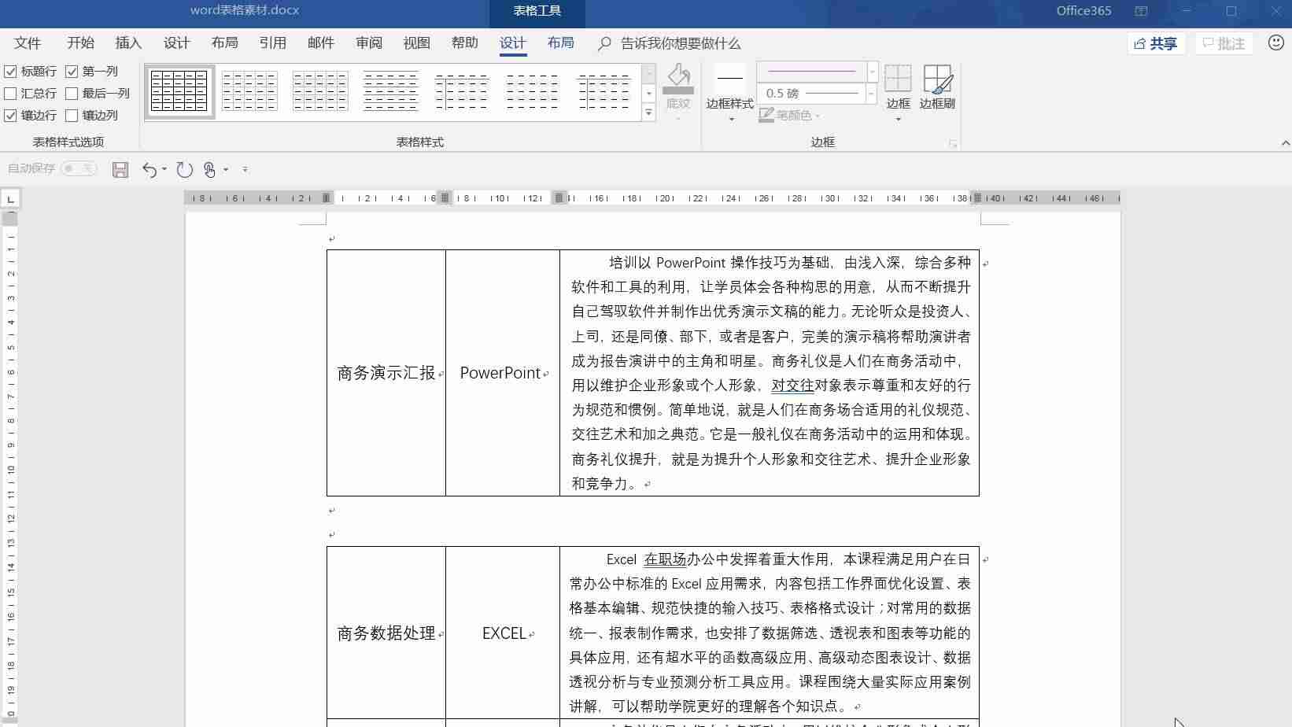
Task: Click the Redo/repeat icon
Action: (x=185, y=169)
